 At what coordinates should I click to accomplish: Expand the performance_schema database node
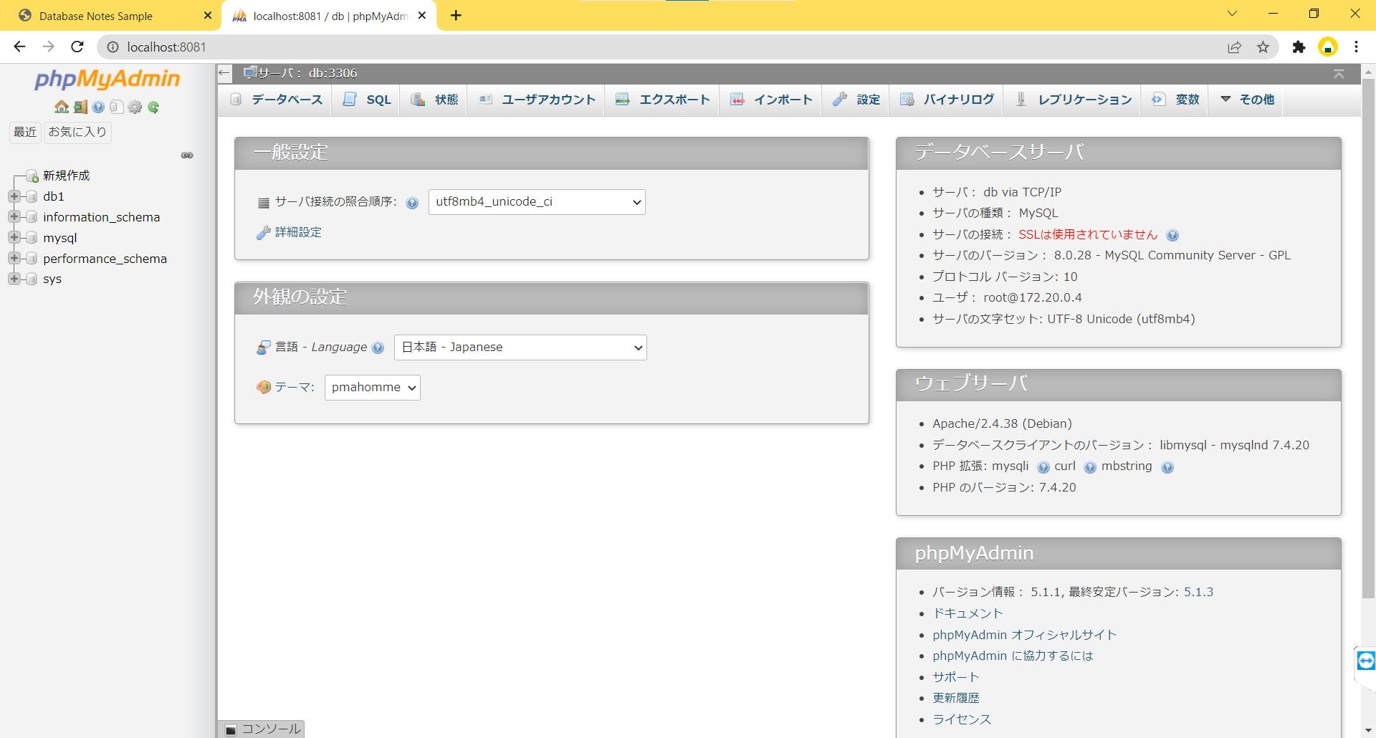click(x=14, y=258)
